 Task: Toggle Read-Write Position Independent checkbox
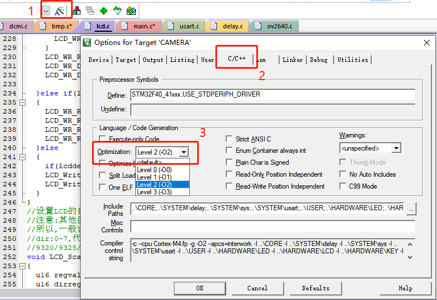229,186
